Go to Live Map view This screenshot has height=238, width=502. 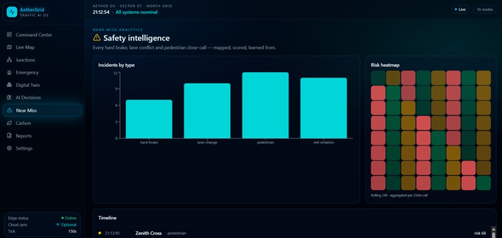click(x=42, y=47)
